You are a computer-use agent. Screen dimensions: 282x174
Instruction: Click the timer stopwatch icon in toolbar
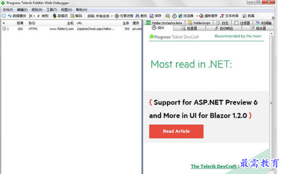(x=174, y=16)
